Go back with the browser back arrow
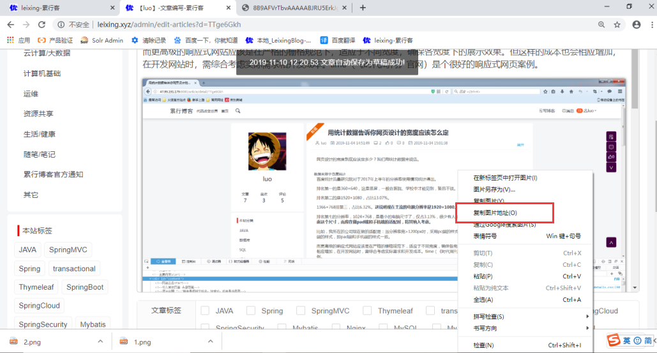 [x=11, y=25]
